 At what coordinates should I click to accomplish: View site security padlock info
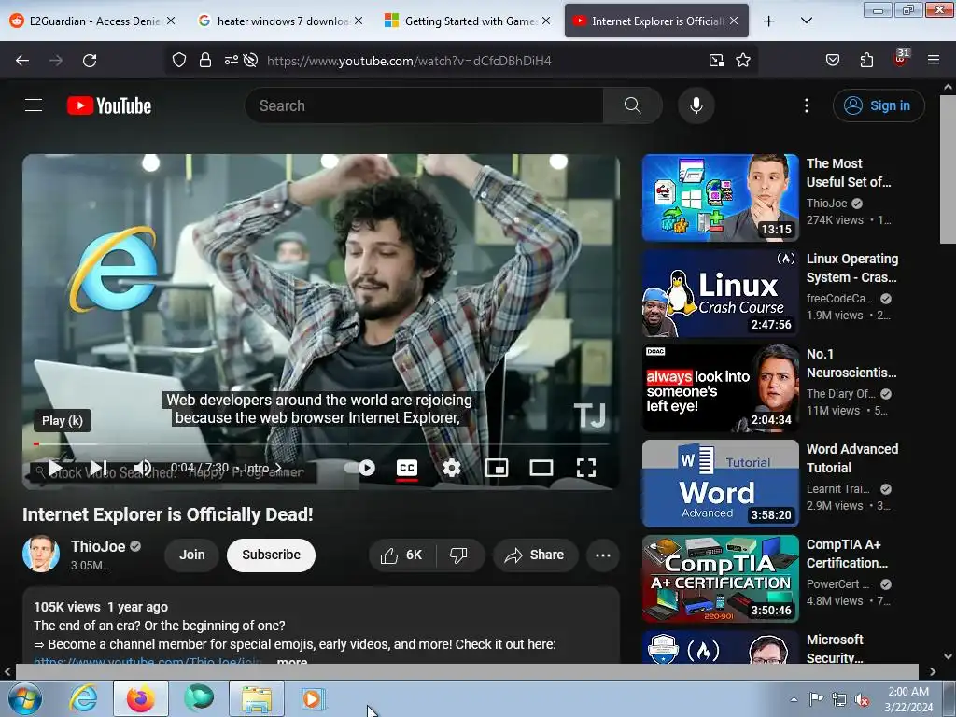click(205, 61)
